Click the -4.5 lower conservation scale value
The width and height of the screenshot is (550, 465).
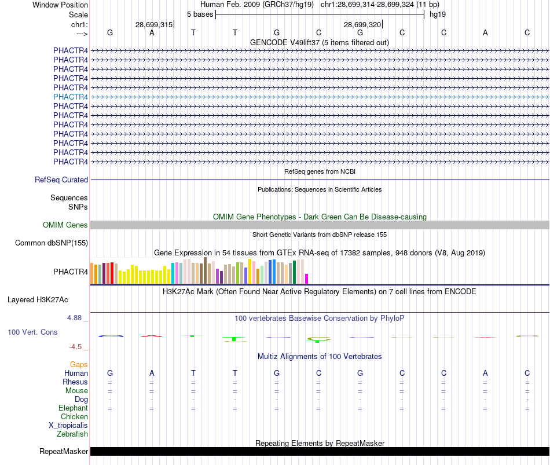click(x=75, y=347)
